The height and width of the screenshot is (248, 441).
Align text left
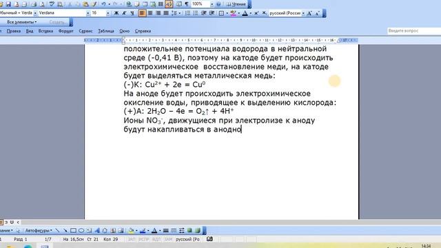click(143, 13)
